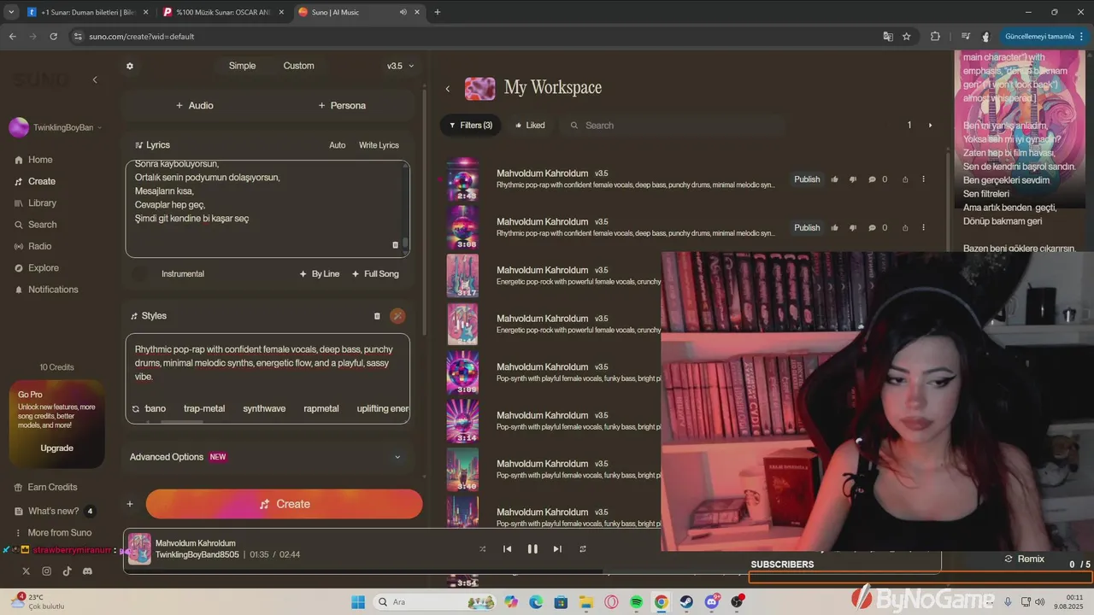Toggle the Instrumental switch
Image resolution: width=1094 pixels, height=615 pixels.
click(x=140, y=274)
